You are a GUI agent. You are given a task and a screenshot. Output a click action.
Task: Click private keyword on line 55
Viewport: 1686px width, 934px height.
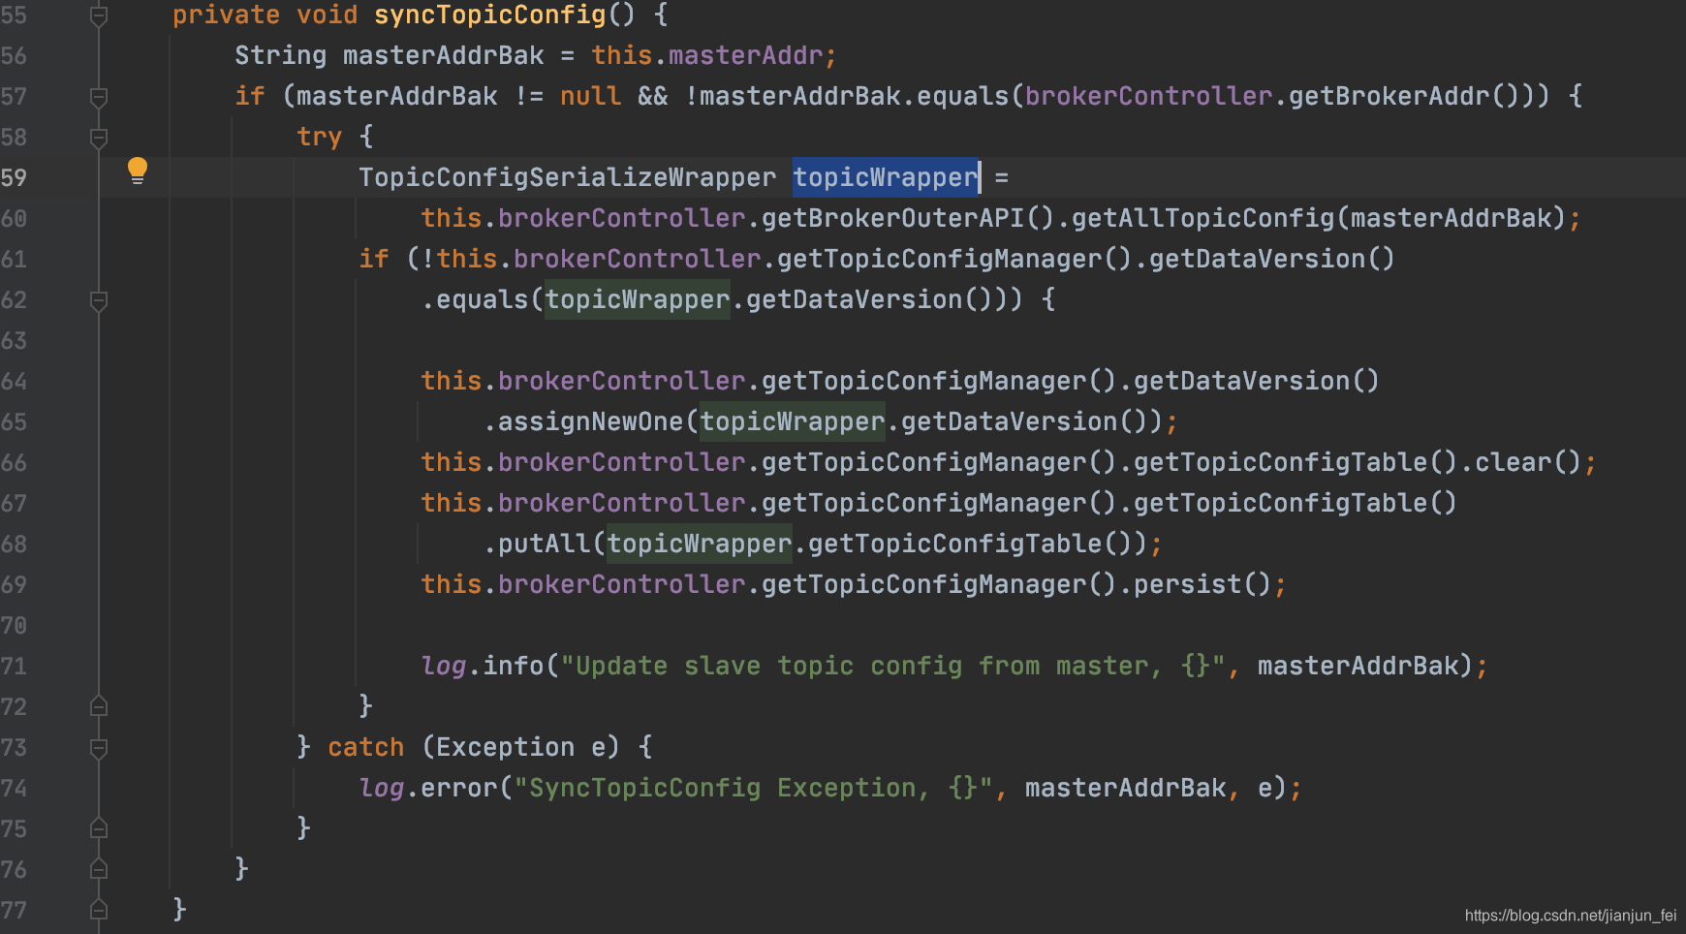pos(226,15)
